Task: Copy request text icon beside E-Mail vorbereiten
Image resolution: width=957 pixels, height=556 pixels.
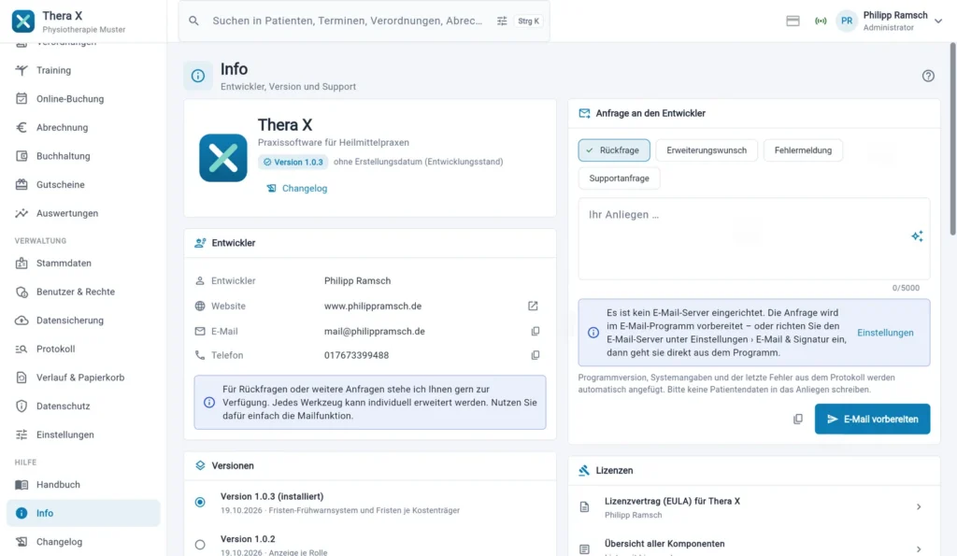Action: click(798, 420)
